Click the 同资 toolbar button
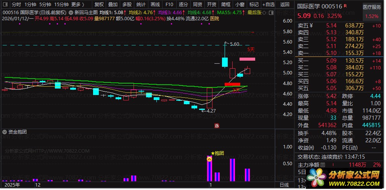 pos(198,5)
